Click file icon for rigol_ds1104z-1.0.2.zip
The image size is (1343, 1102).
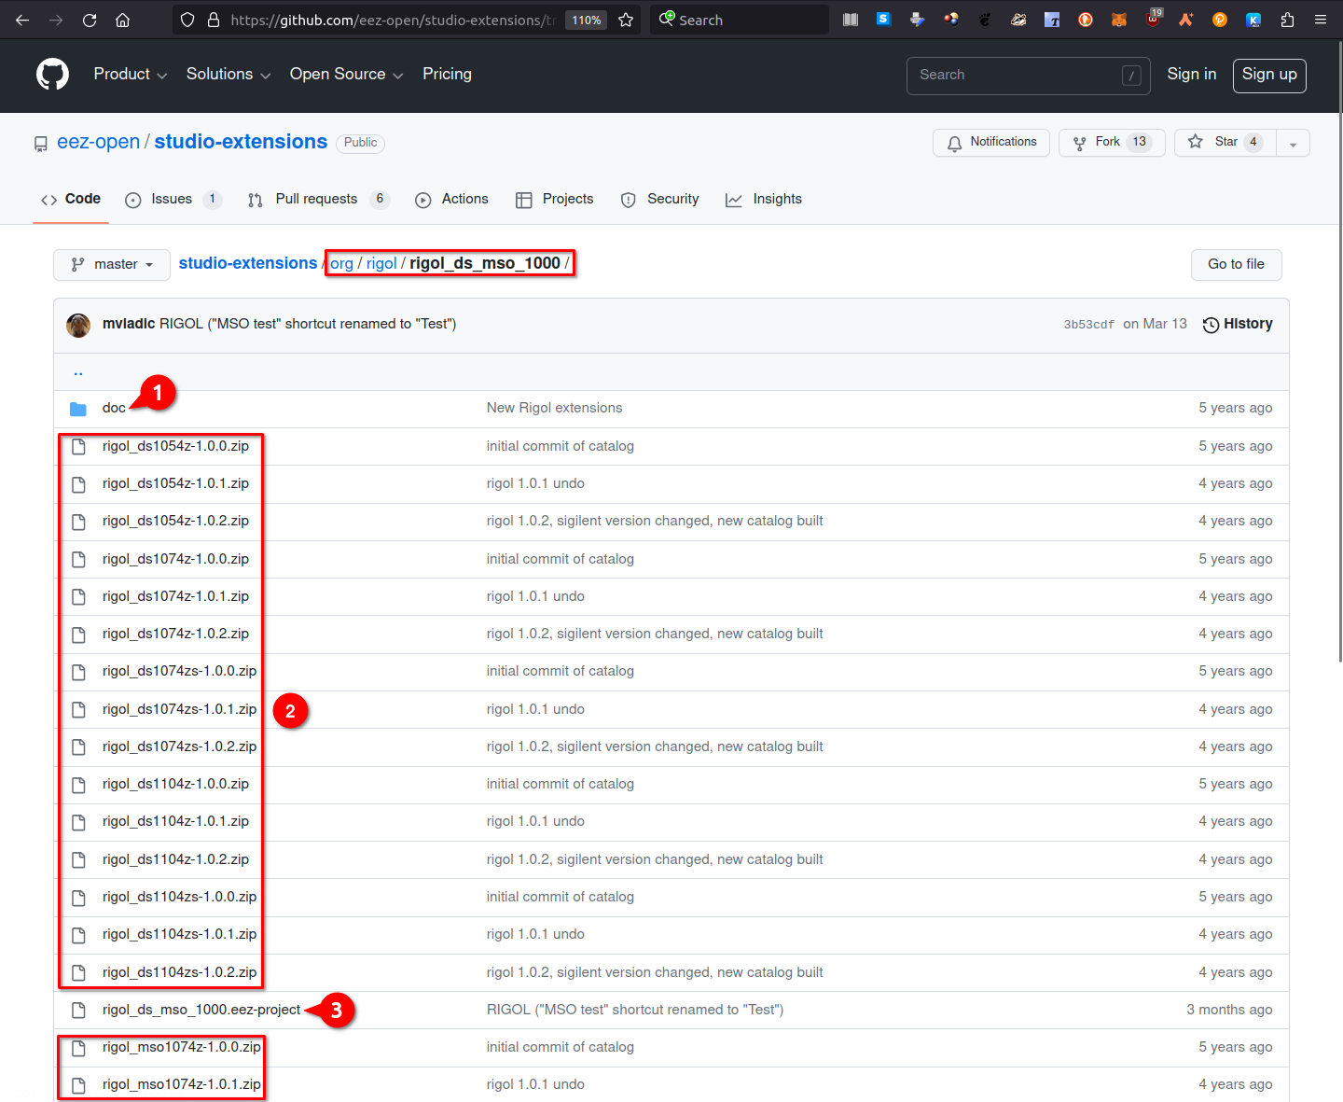tap(78, 859)
